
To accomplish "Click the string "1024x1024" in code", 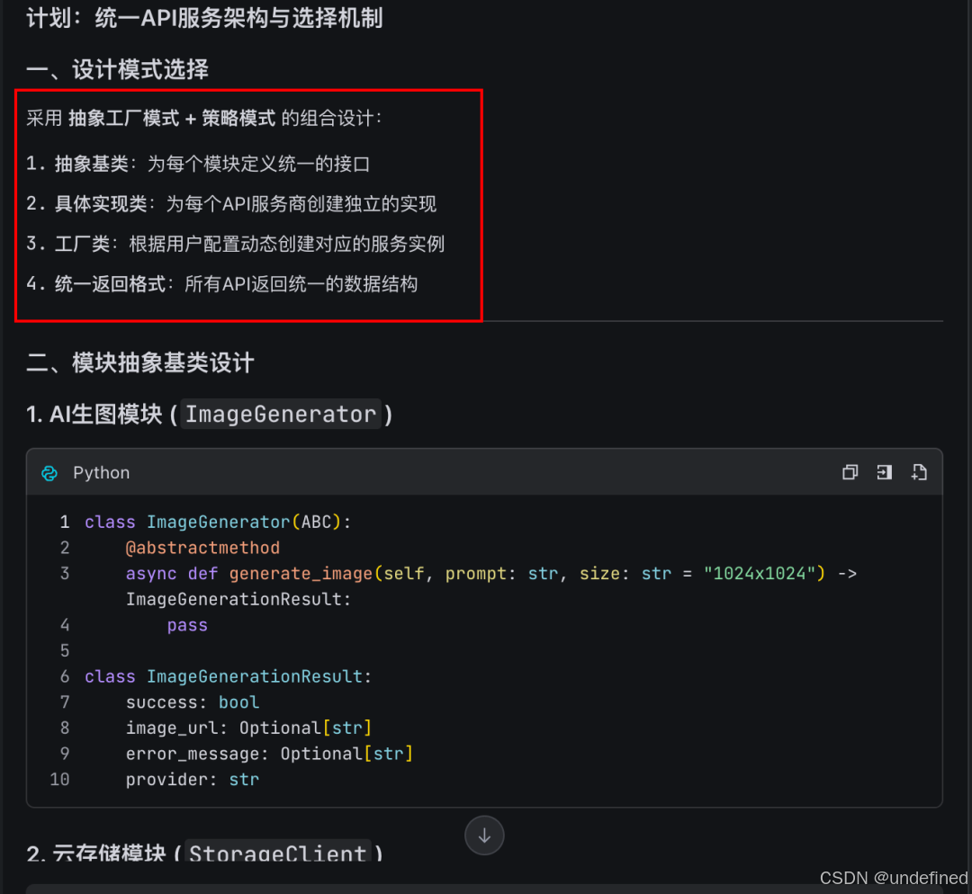I will [x=760, y=574].
